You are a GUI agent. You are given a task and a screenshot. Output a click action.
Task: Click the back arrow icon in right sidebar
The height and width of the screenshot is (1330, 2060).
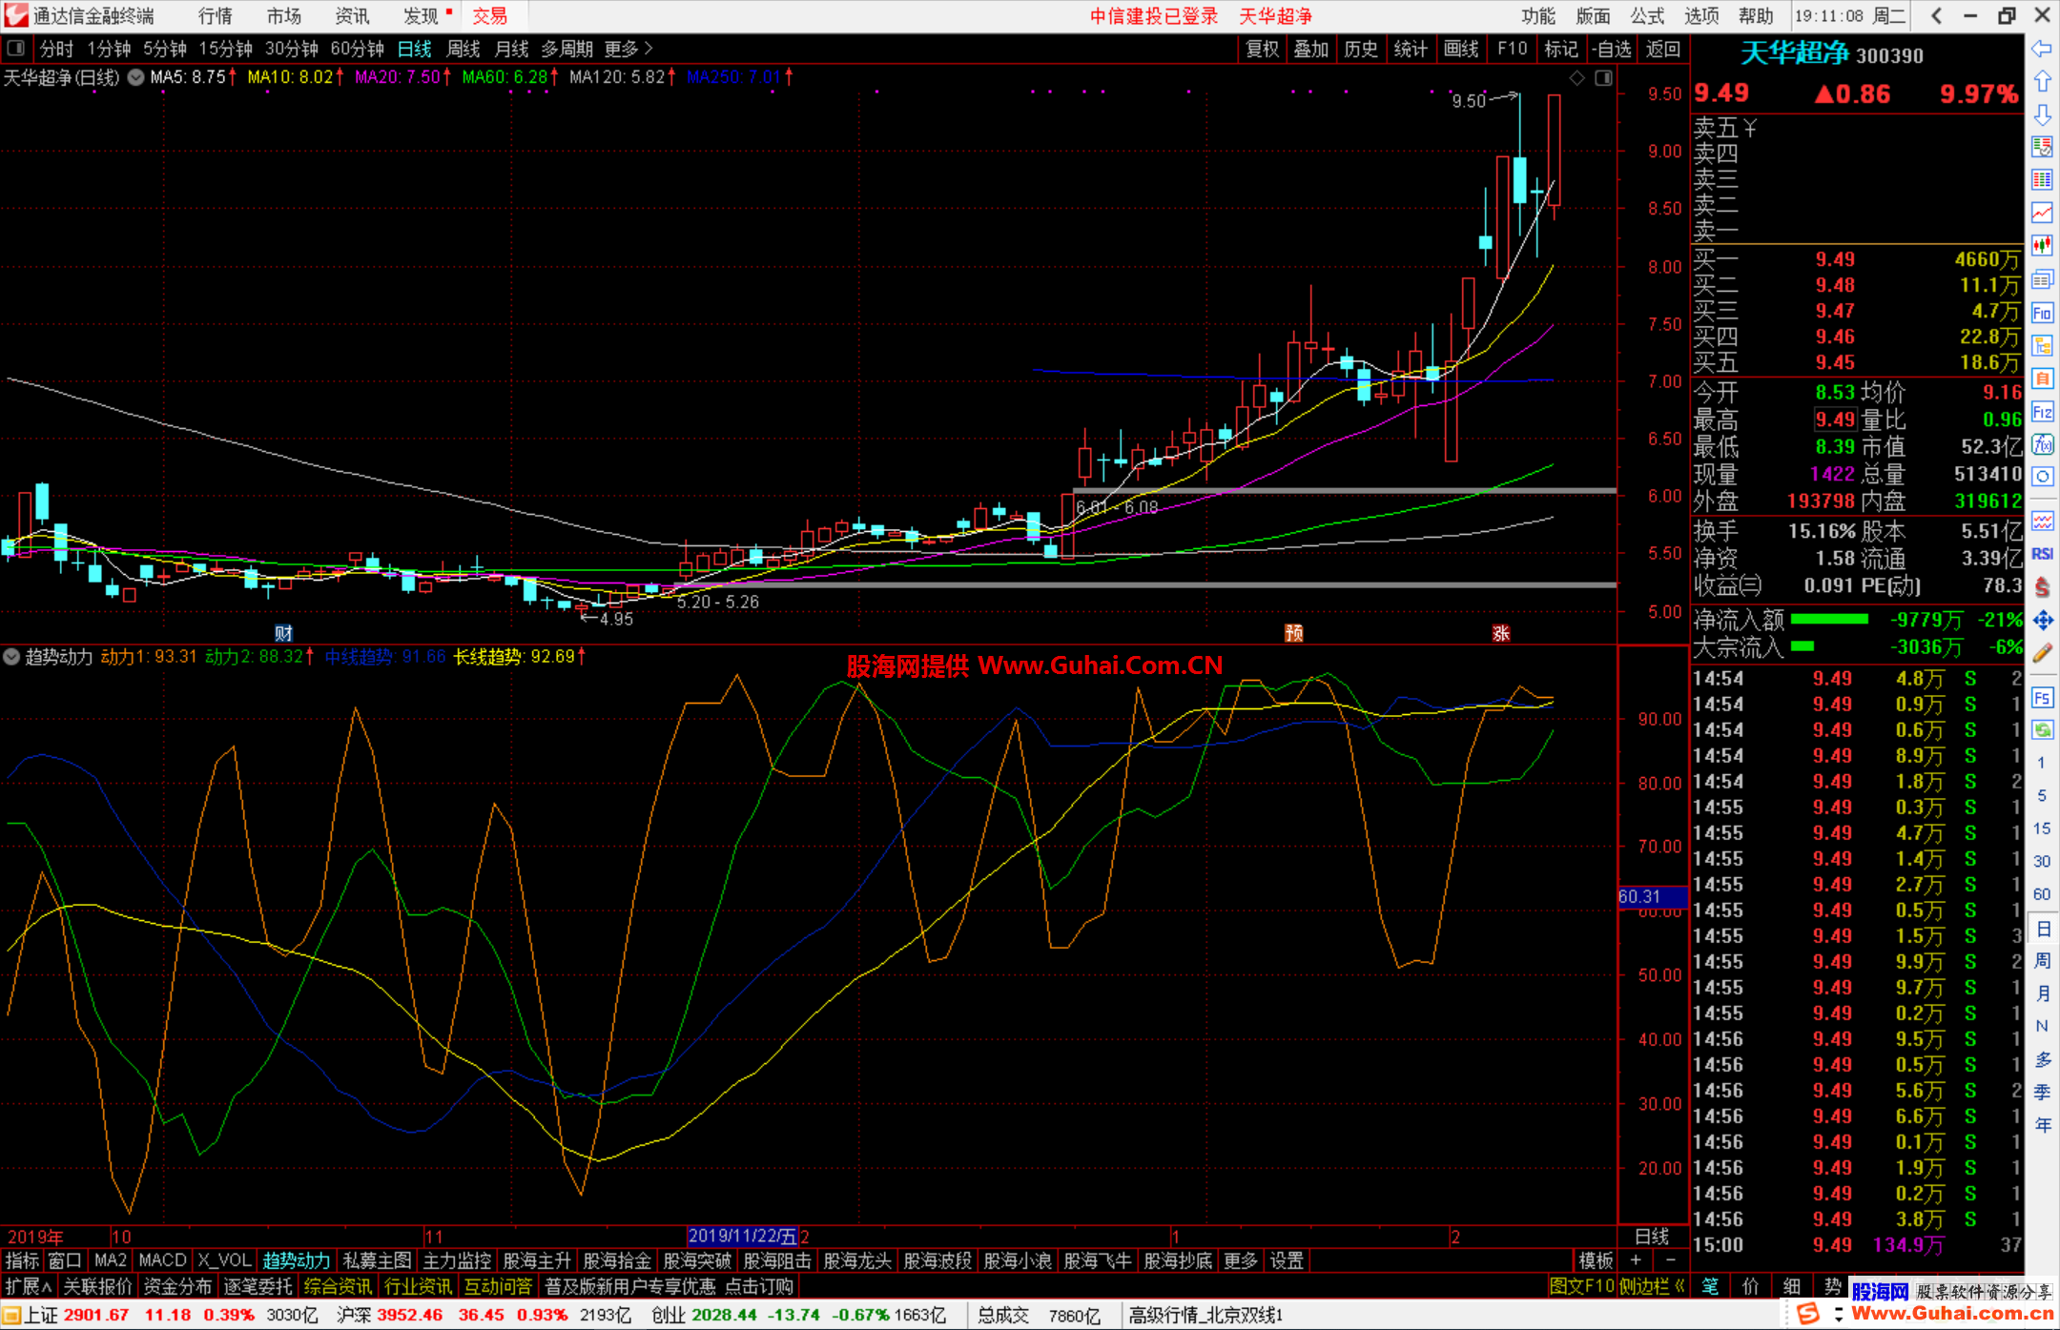click(2042, 49)
